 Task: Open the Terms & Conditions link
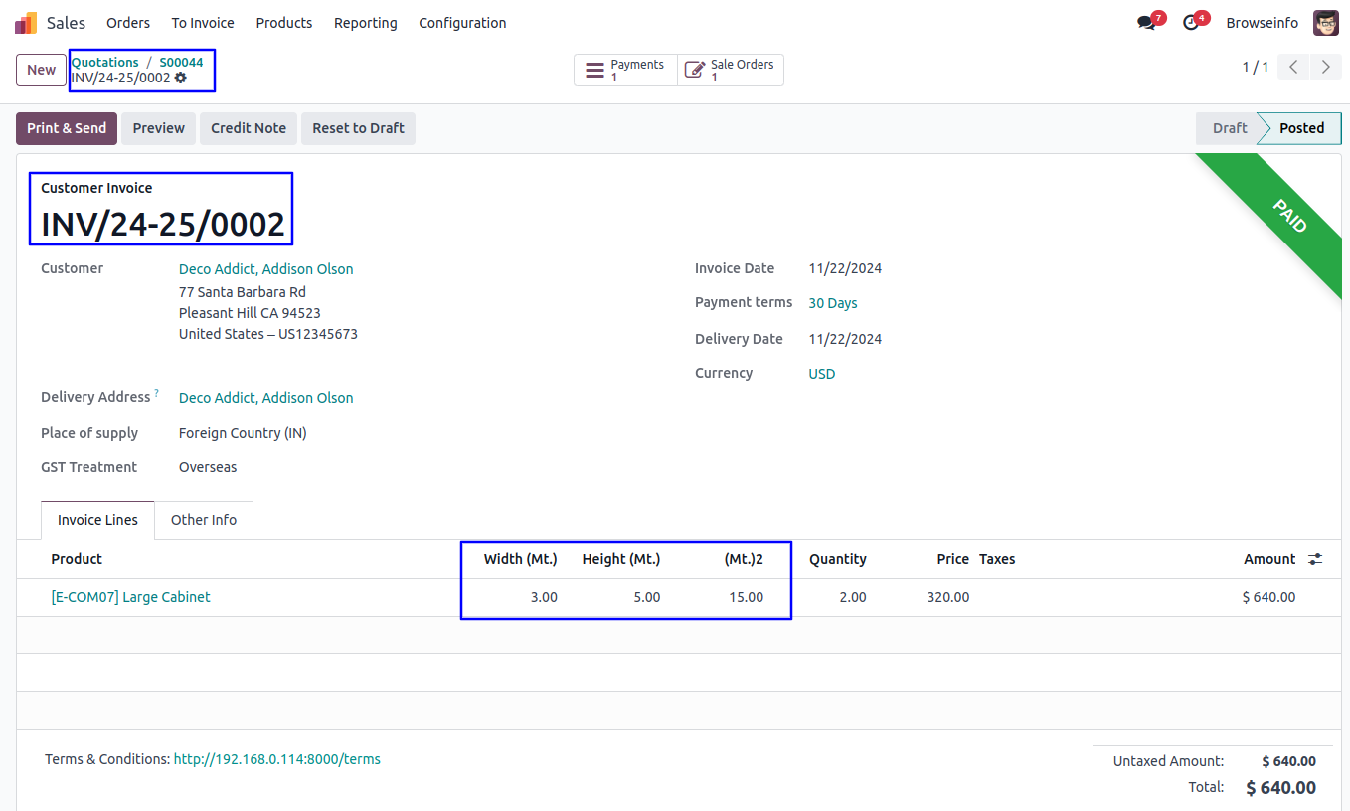tap(276, 759)
